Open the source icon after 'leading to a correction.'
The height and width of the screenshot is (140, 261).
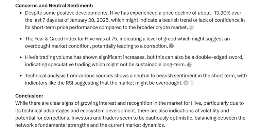171,46
